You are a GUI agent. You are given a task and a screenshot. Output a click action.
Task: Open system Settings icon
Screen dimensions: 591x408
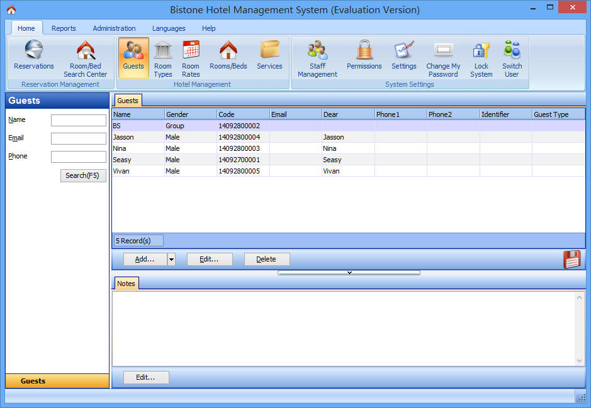(403, 55)
